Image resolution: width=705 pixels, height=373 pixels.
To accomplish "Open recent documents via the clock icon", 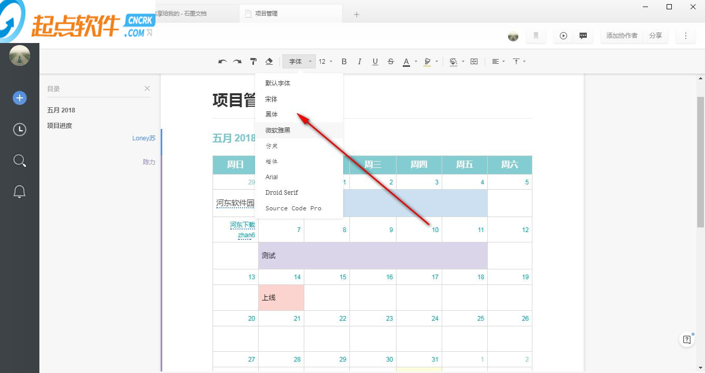I will coord(20,129).
